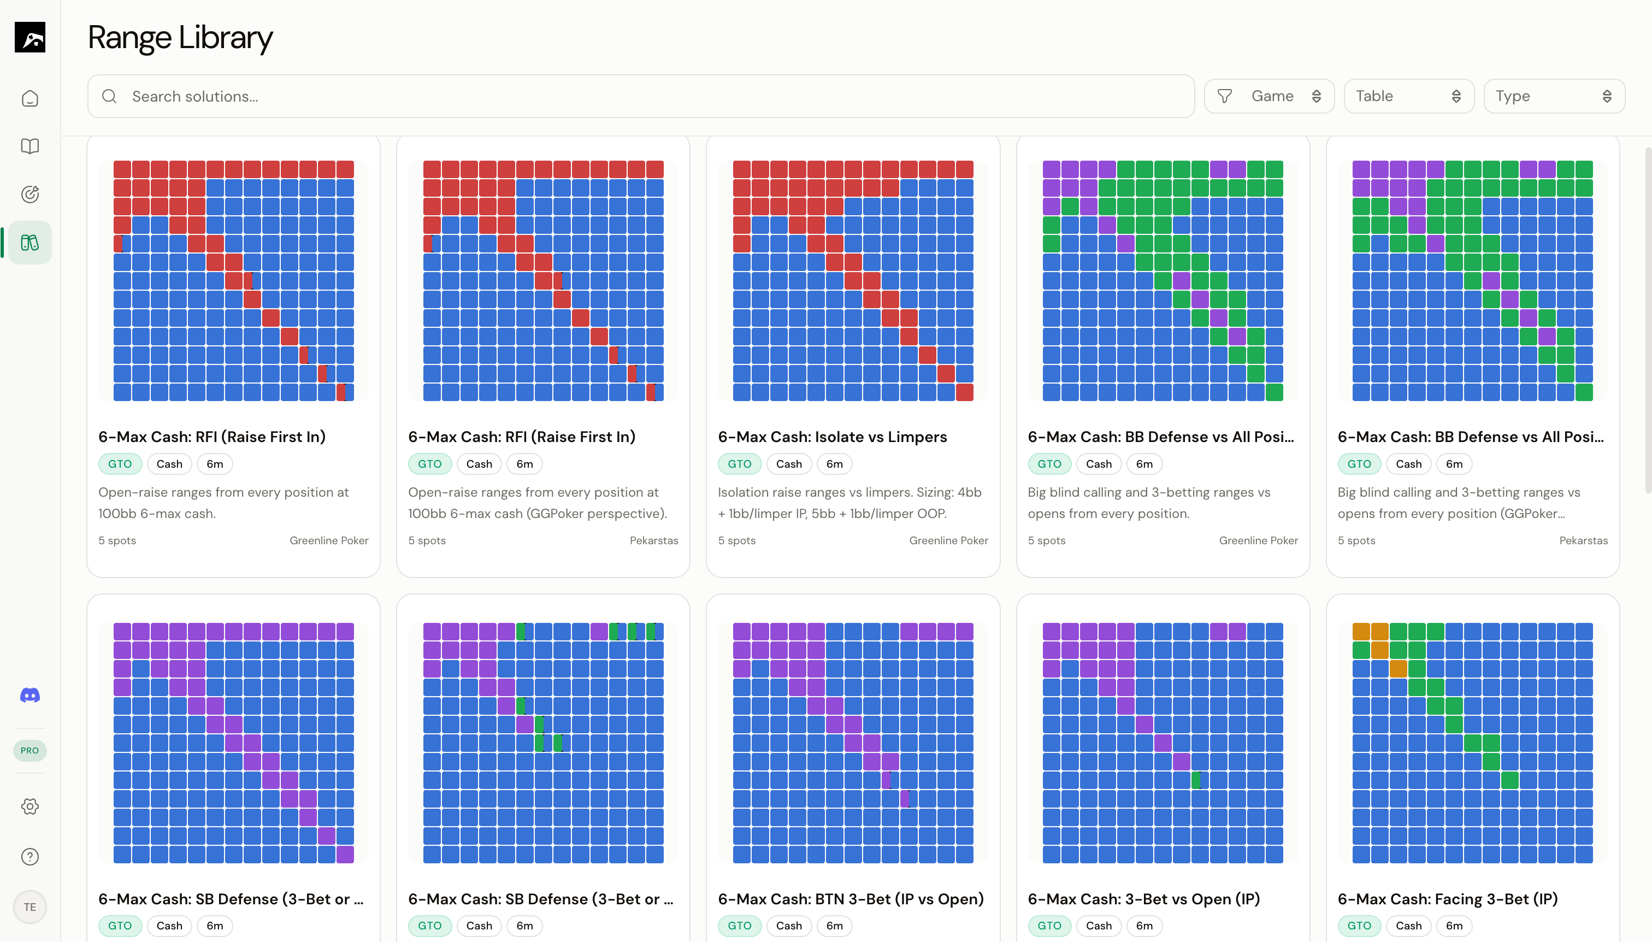Viewport: 1652px width, 942px height.
Task: Open the study book section in sidebar
Action: [x=29, y=146]
